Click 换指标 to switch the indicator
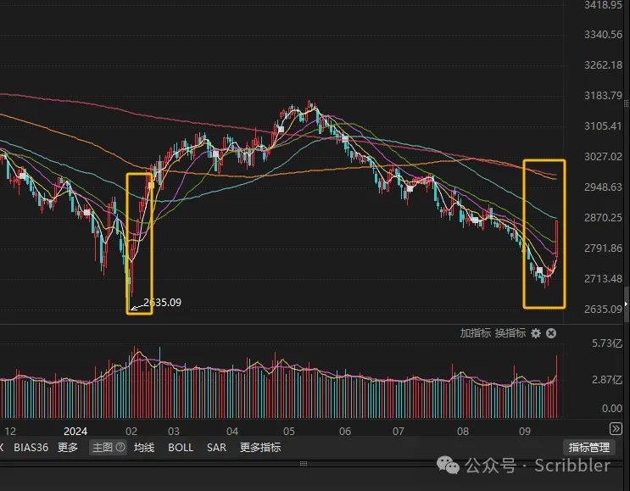630x491 pixels. pos(510,333)
